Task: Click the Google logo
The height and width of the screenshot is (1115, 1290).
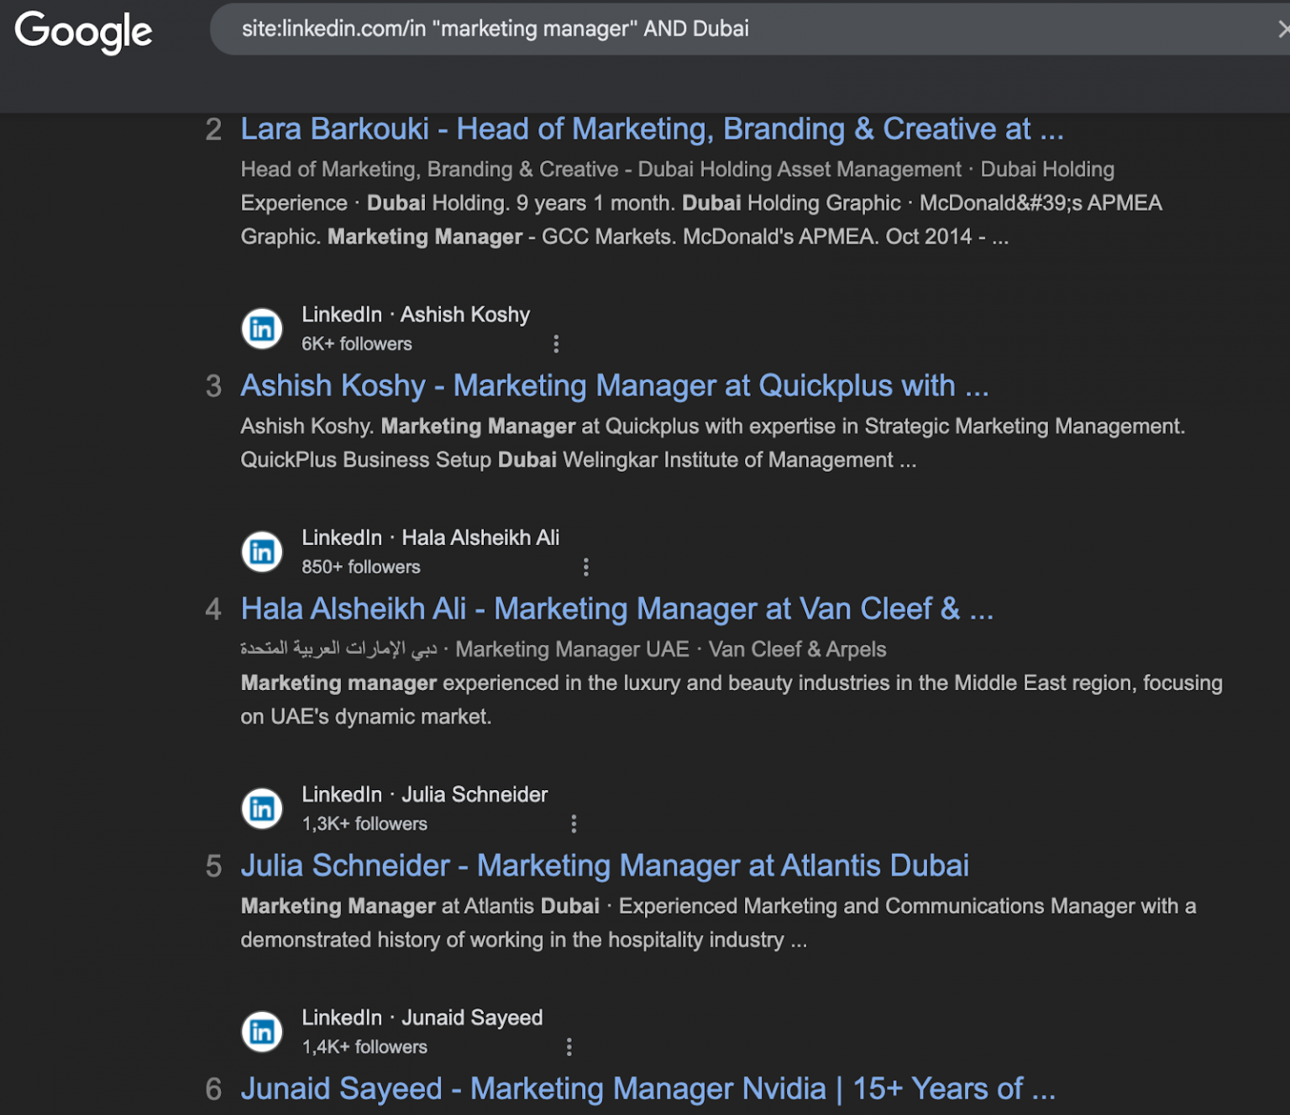Action: tap(84, 31)
